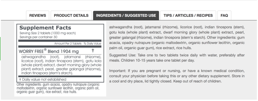
Task: Click the % Daily Value column header
Action: click(x=92, y=44)
